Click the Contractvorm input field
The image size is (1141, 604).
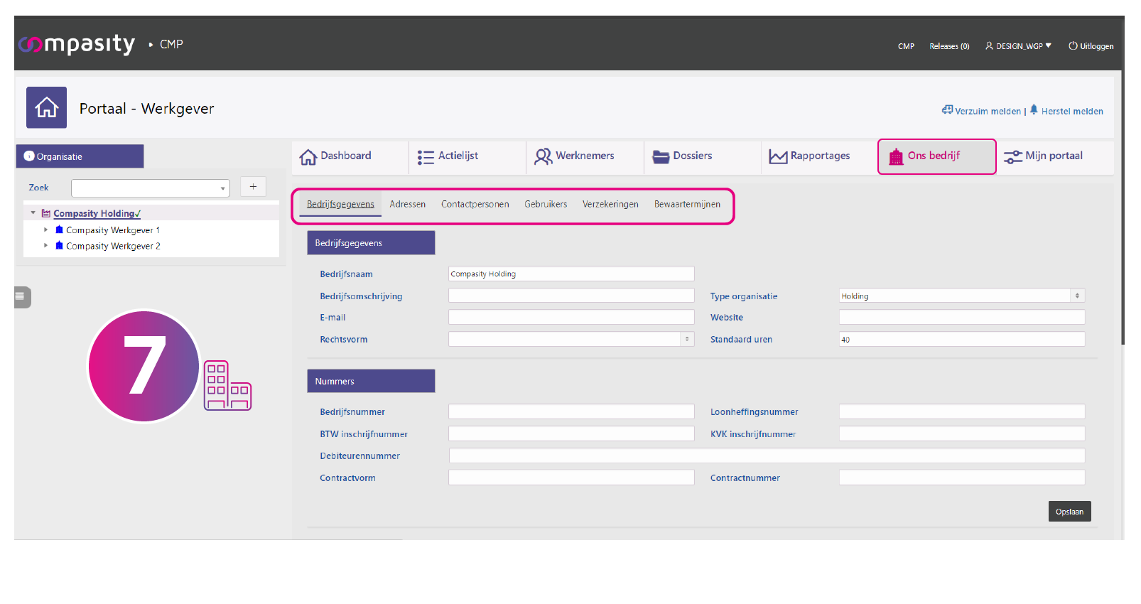click(x=571, y=478)
